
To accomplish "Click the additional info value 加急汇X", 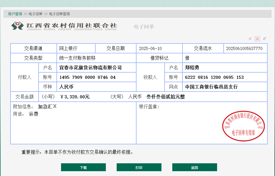I will click(x=47, y=107).
